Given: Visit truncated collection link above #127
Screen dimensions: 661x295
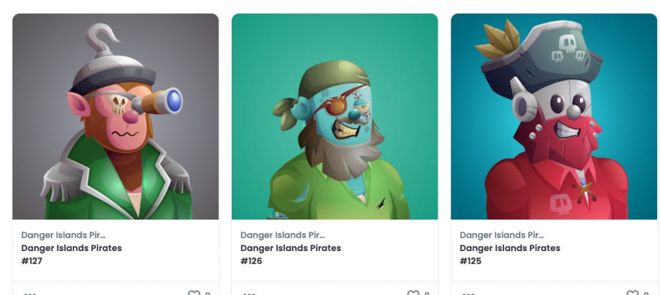Looking at the screenshot, I should [x=63, y=235].
